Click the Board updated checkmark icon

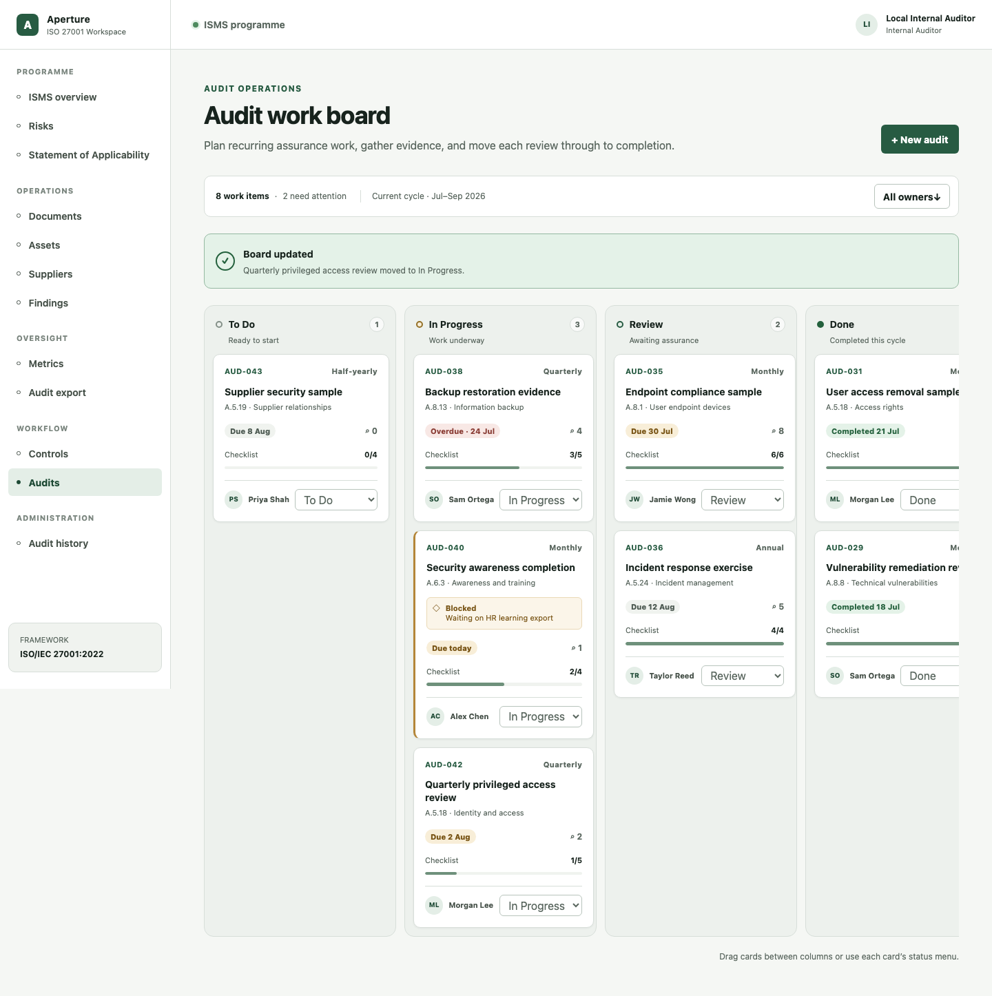[x=225, y=261]
